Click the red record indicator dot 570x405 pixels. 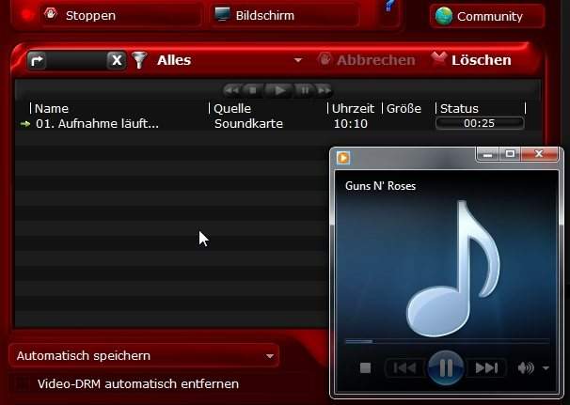click(26, 15)
